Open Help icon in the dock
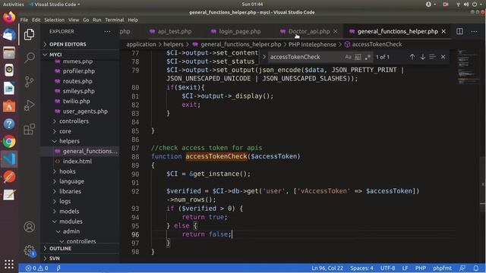The height and width of the screenshot is (273, 486). click(x=9, y=124)
